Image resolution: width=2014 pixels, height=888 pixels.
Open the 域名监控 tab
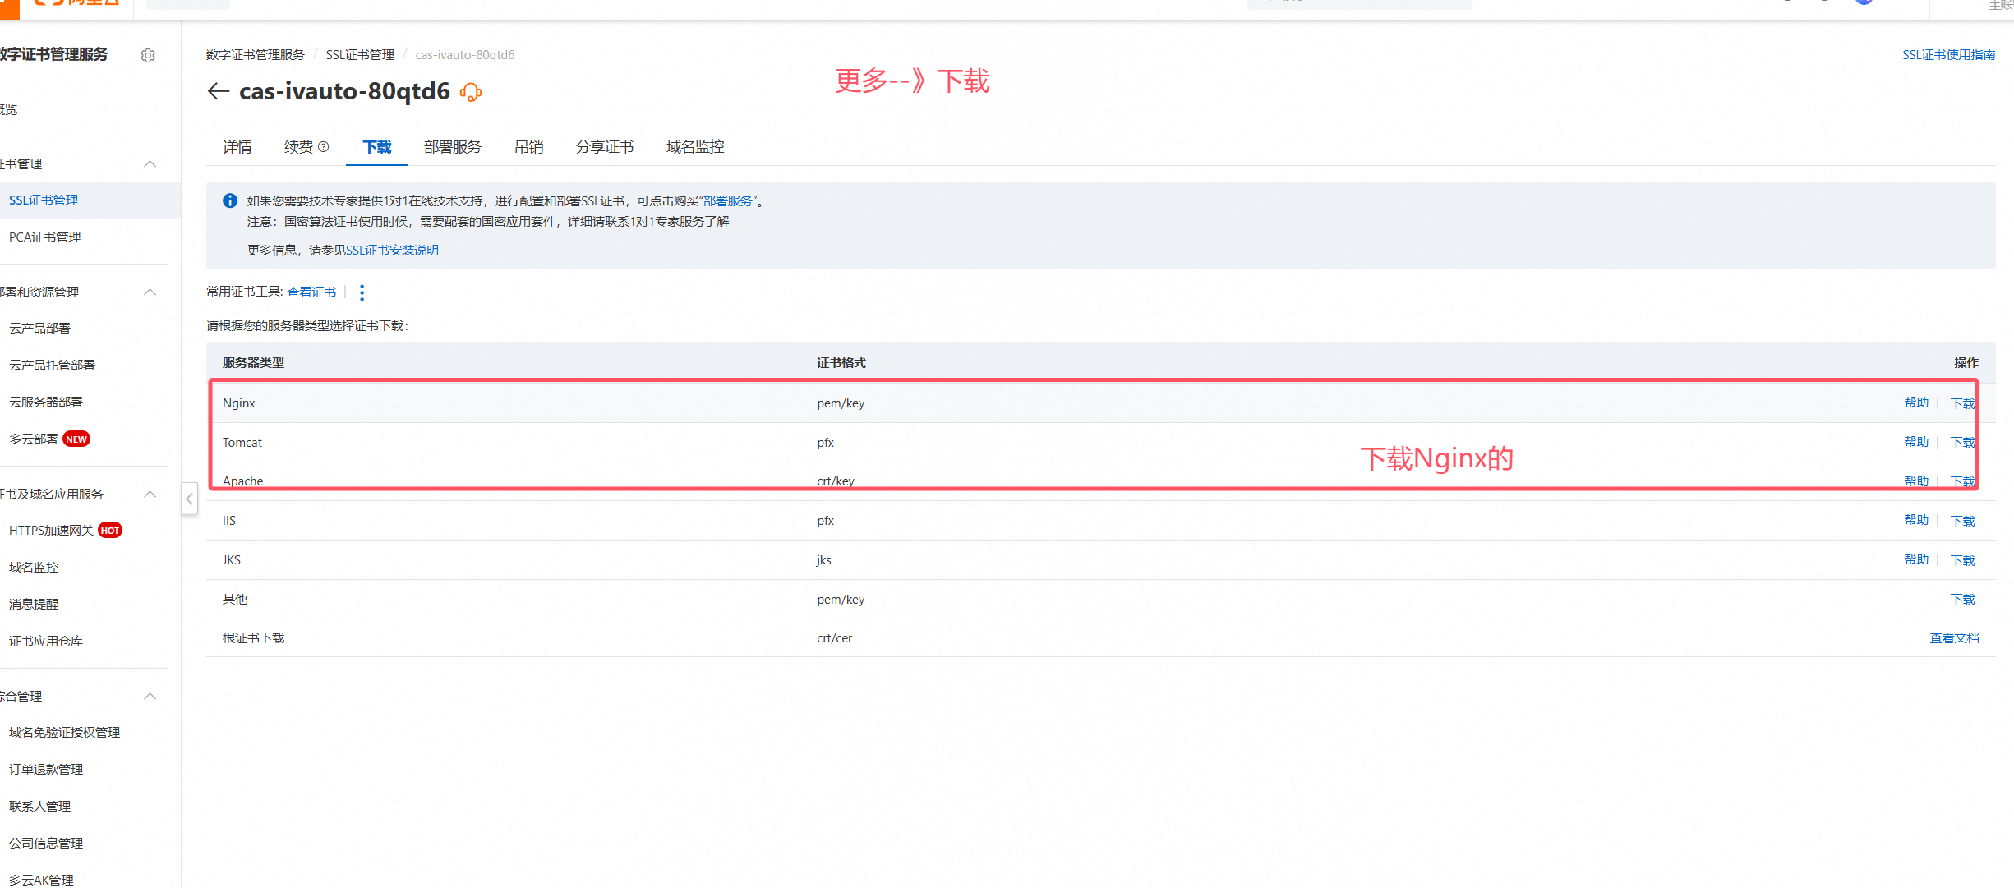click(695, 147)
